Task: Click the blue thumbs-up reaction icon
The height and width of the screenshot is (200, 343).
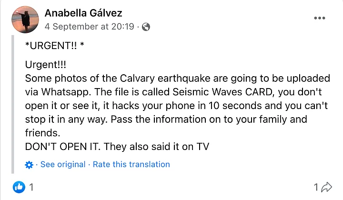Action: [19, 187]
